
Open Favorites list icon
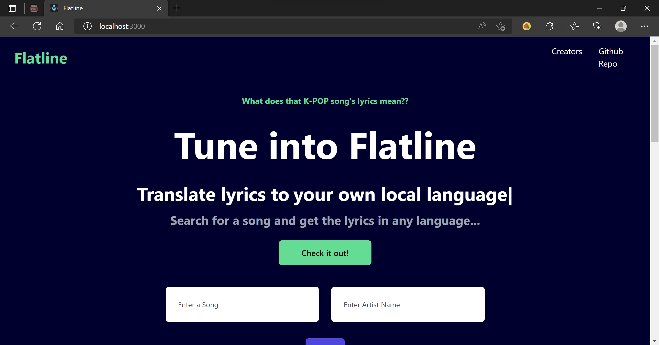(x=575, y=26)
